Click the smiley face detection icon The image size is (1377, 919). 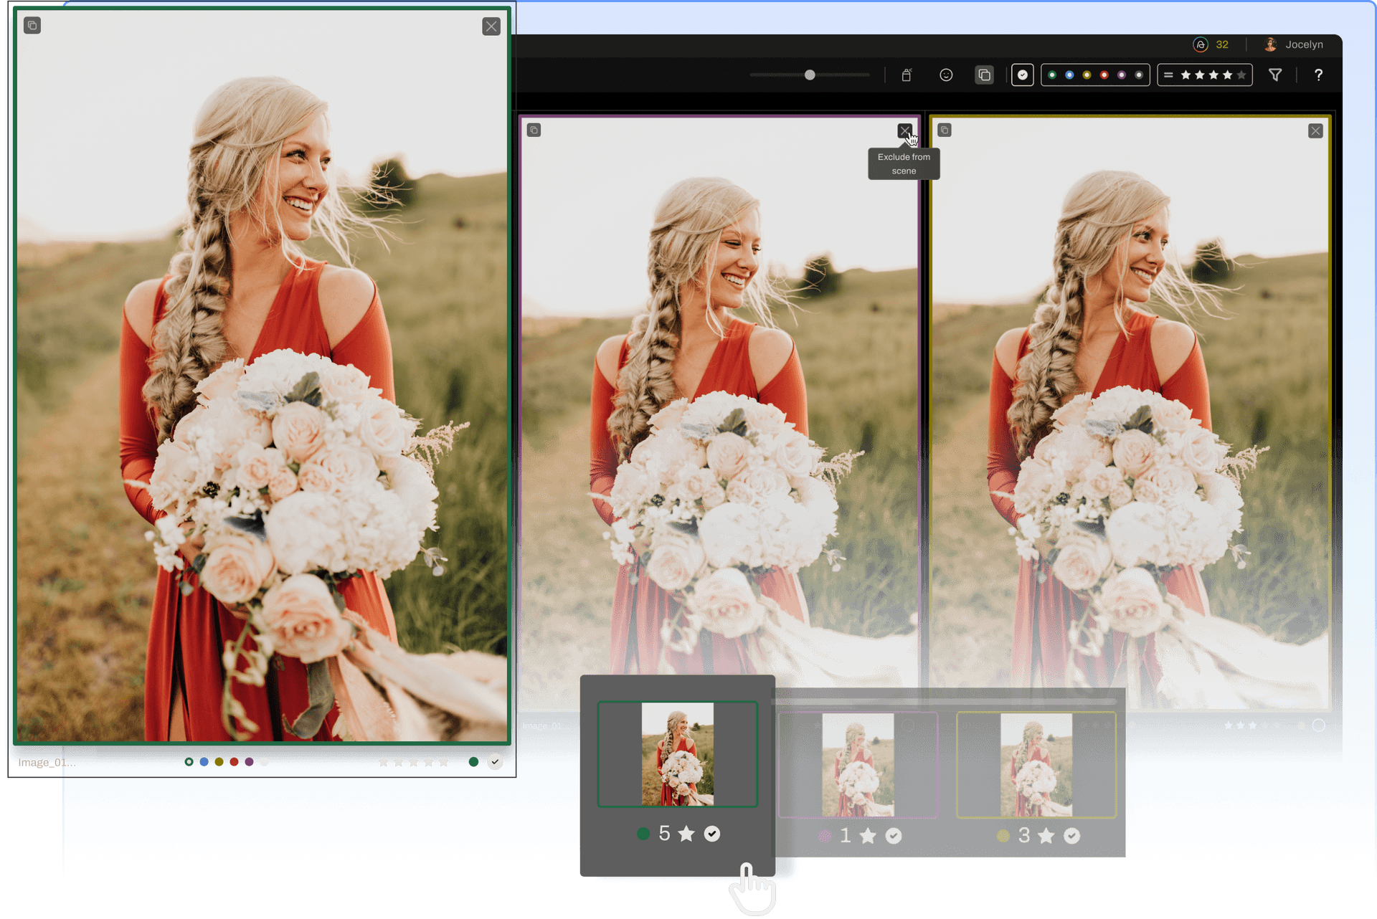click(946, 75)
